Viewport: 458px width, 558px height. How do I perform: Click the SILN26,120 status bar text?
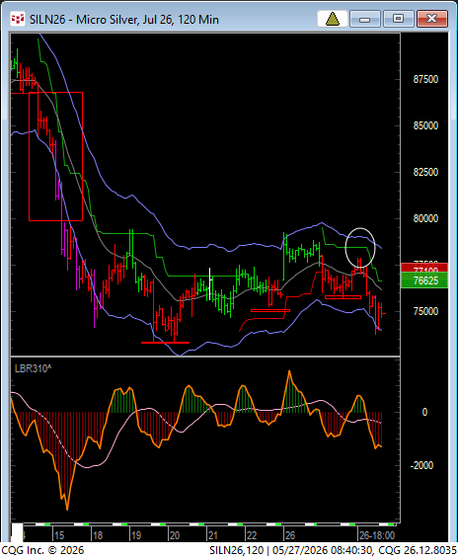[236, 550]
